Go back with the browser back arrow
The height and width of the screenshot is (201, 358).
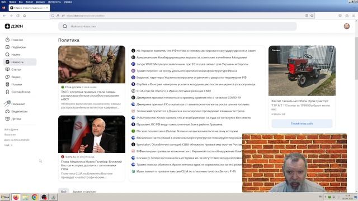coord(4,16)
